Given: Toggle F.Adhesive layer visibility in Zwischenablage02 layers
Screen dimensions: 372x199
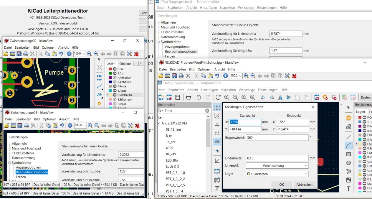Looking at the screenshot, I should click(x=115, y=78).
